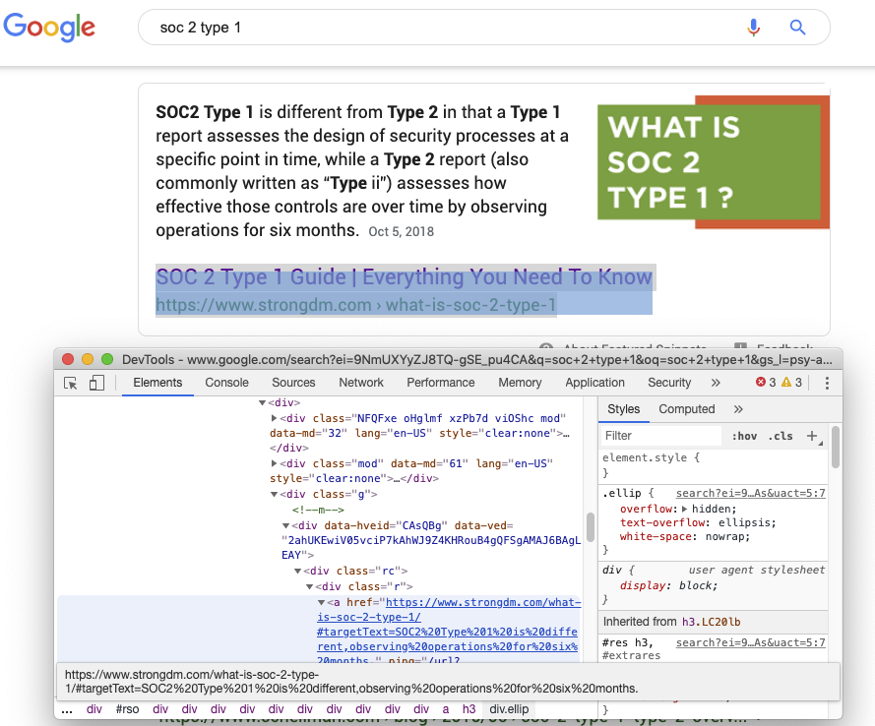Click display: block user agent declaration
The width and height of the screenshot is (875, 726).
pyautogui.click(x=668, y=586)
